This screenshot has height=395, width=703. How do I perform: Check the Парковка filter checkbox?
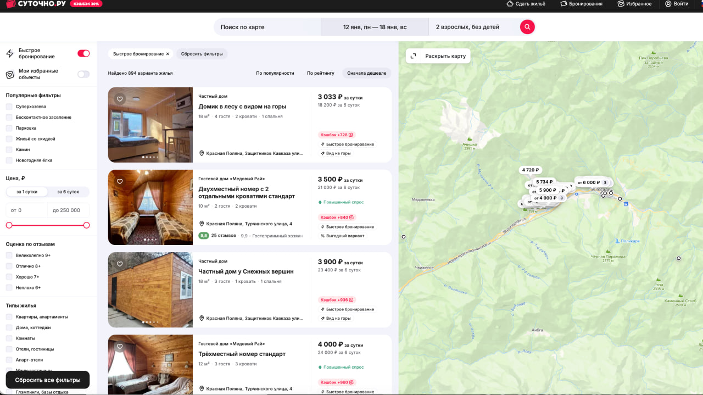(9, 128)
